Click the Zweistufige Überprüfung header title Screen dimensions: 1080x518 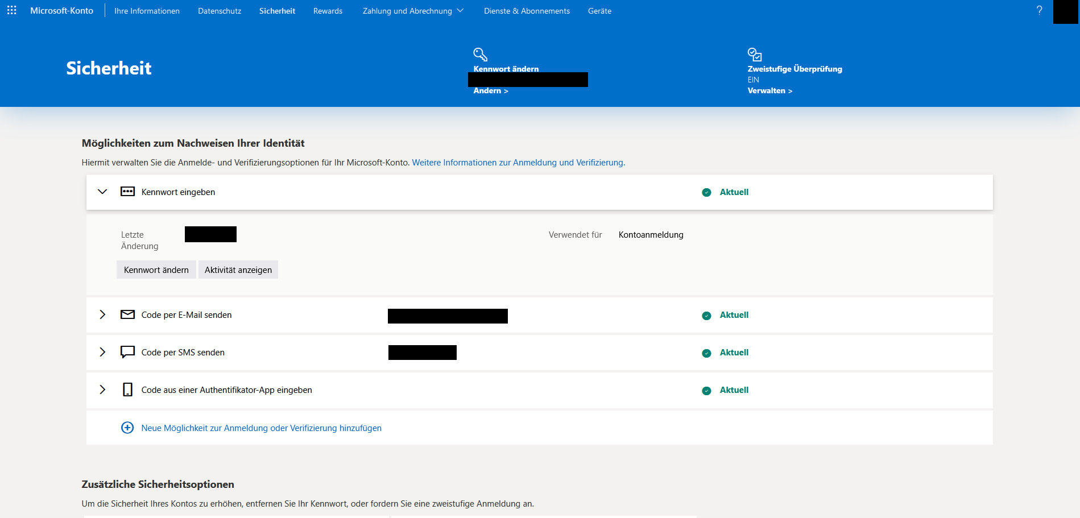[795, 69]
